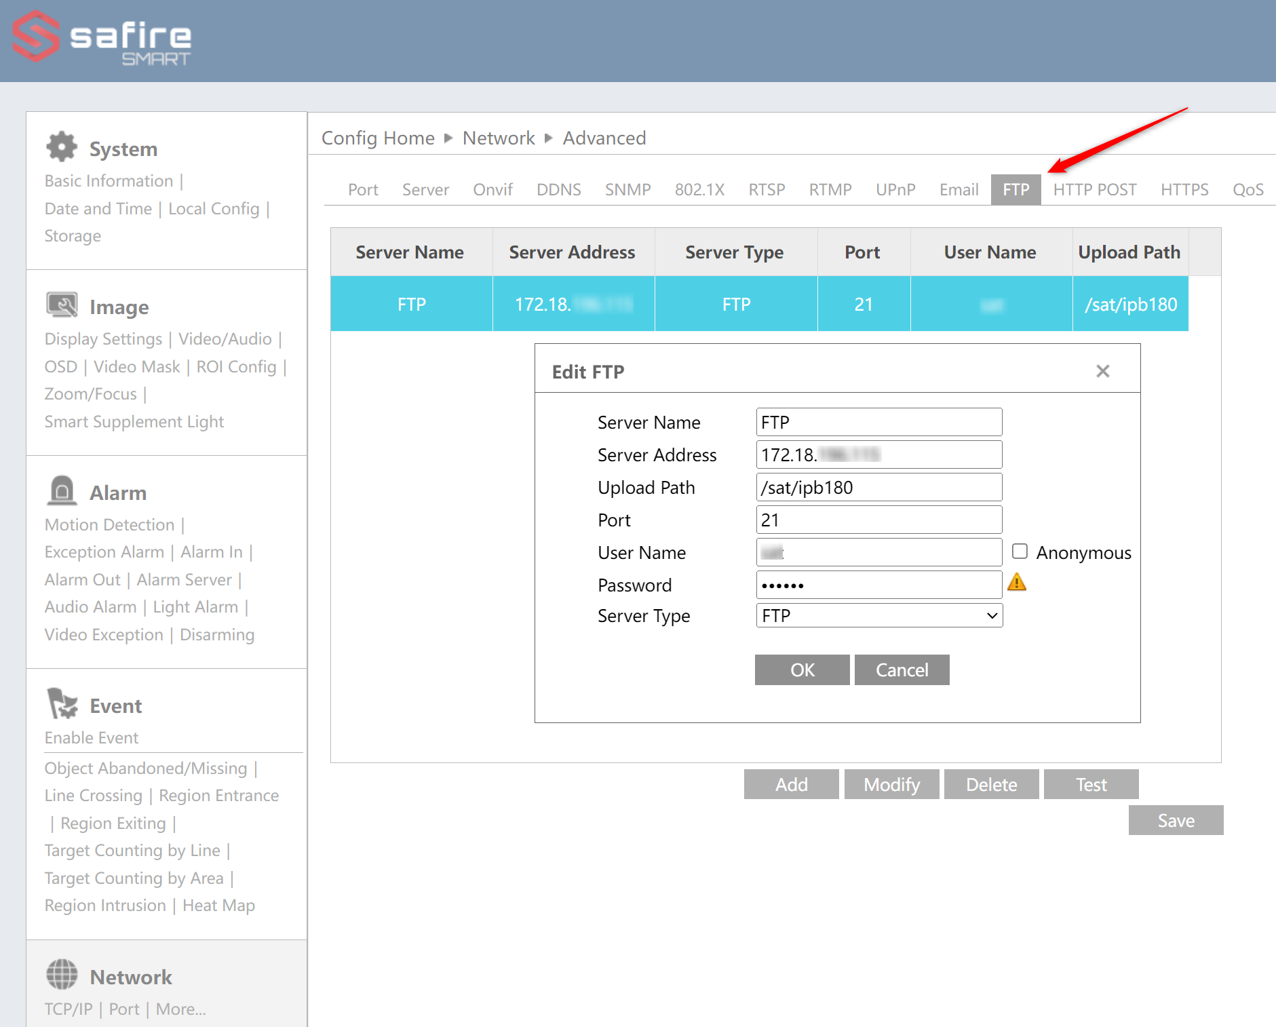Click the Image panel icon
The height and width of the screenshot is (1027, 1276).
(x=62, y=305)
